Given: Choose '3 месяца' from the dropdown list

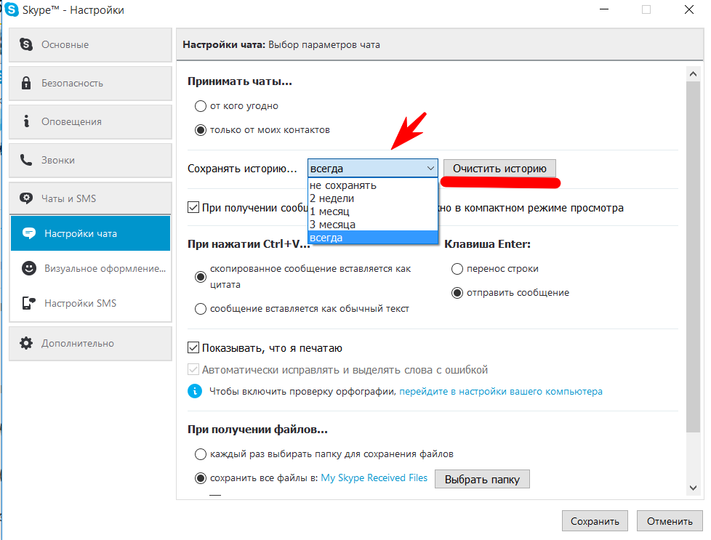Looking at the screenshot, I should pyautogui.click(x=332, y=225).
